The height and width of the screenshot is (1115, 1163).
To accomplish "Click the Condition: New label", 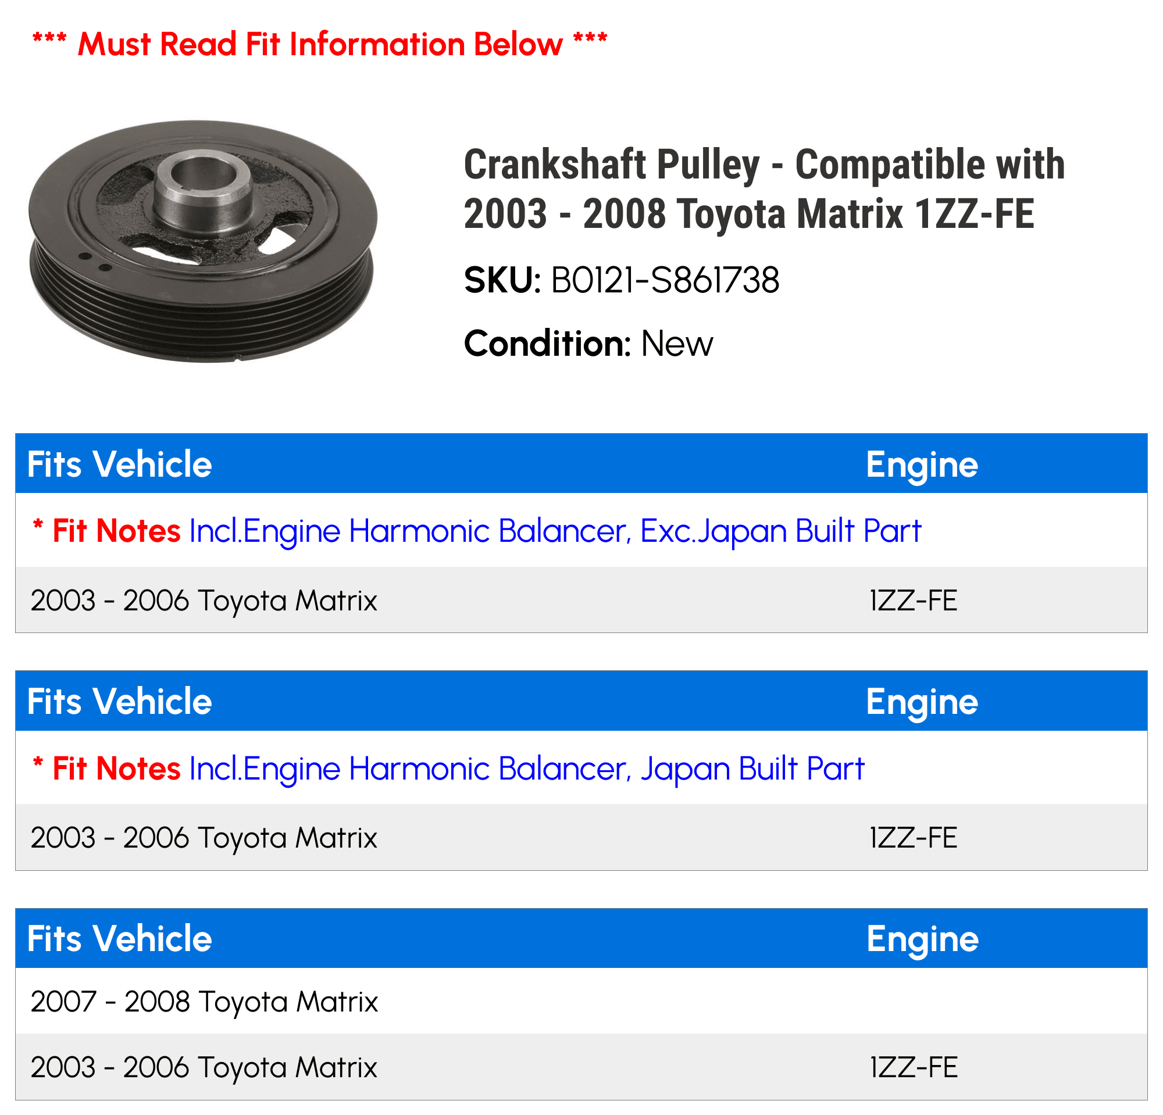I will 588,344.
